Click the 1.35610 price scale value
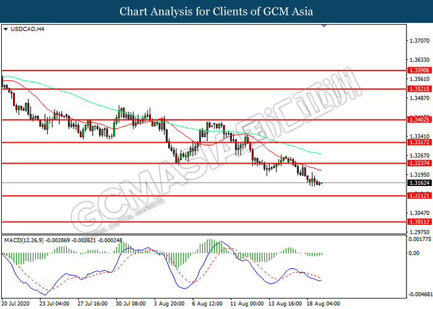433x309 pixels. tap(419, 79)
